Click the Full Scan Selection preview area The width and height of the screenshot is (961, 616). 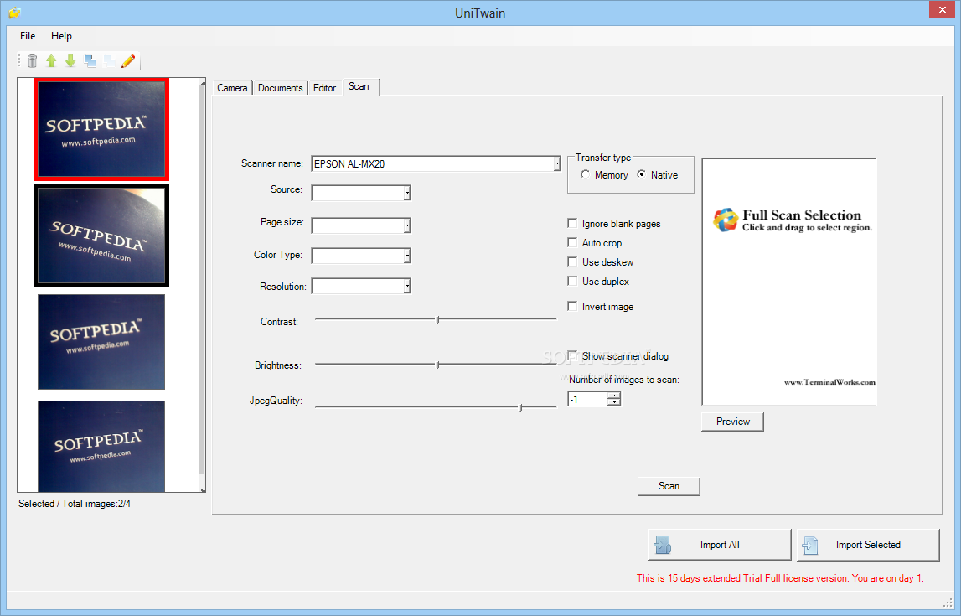pos(788,282)
